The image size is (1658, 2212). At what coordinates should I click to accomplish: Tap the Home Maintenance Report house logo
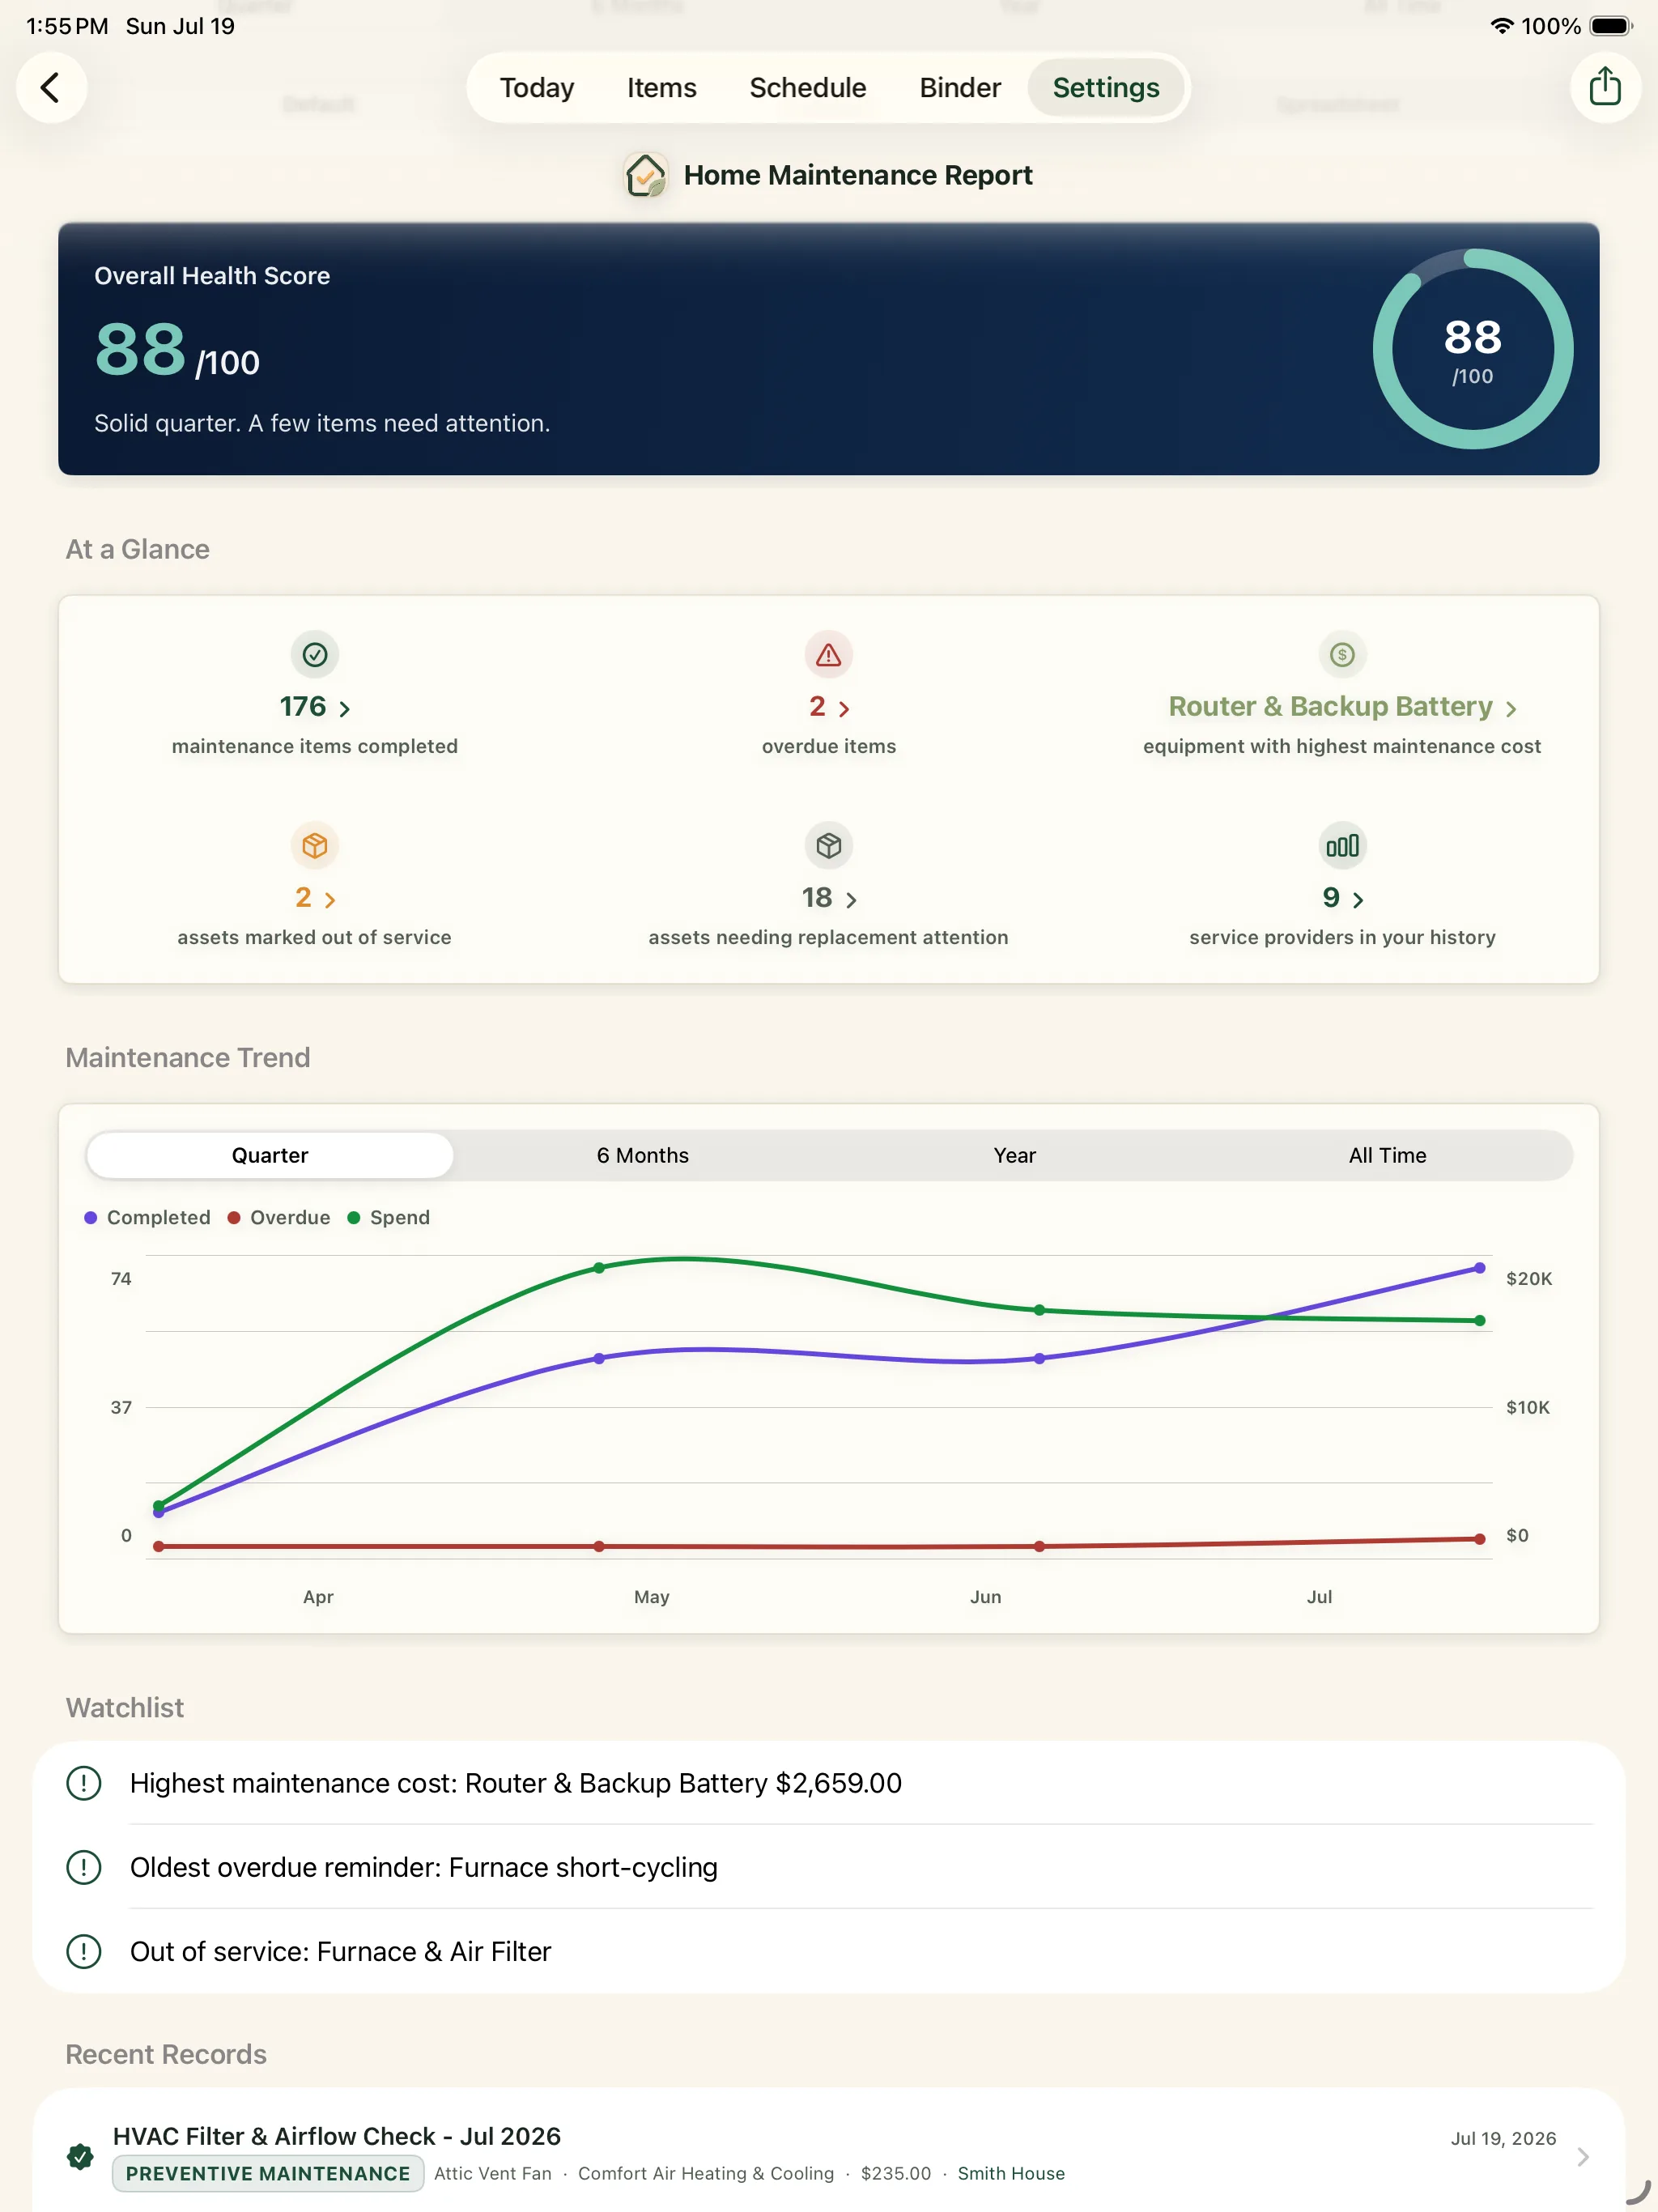(x=646, y=176)
